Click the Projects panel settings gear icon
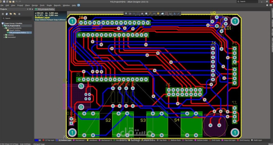Image resolution: width=273 pixels, height=145 pixels. 19,14
